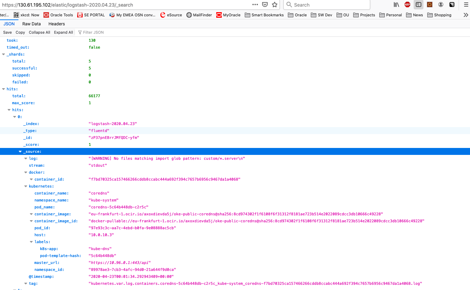This screenshot has width=470, height=290.
Task: Open MyOracle bookmark
Action: coord(228,15)
